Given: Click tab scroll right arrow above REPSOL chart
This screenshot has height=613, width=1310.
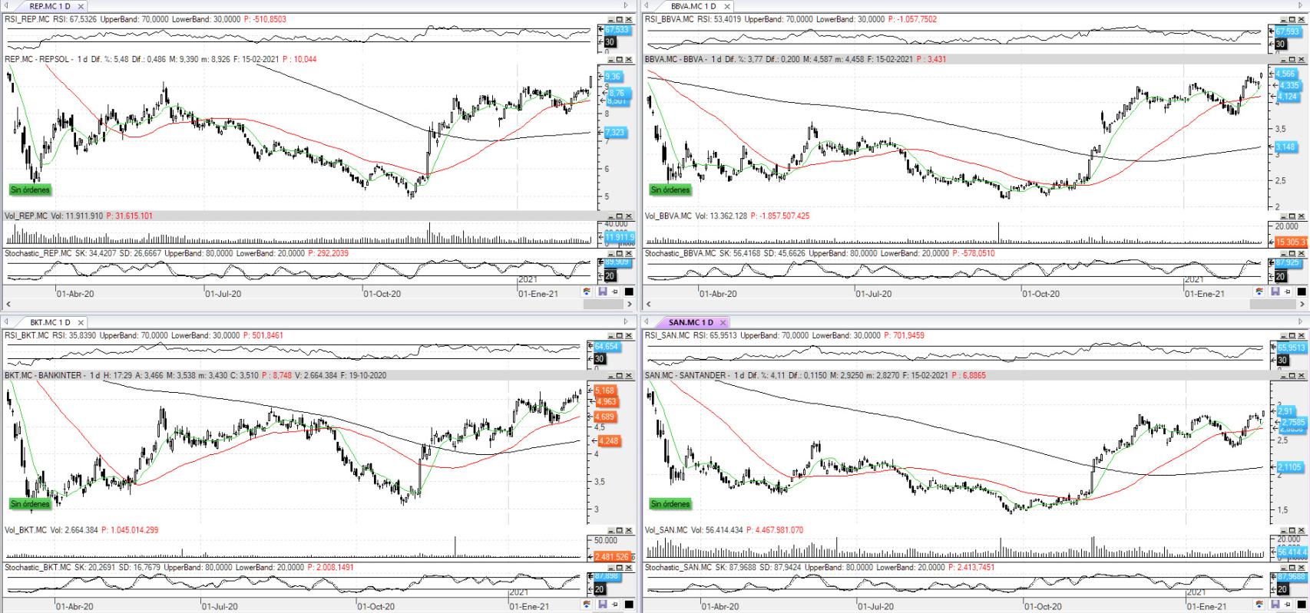Looking at the screenshot, I should pos(624,6).
